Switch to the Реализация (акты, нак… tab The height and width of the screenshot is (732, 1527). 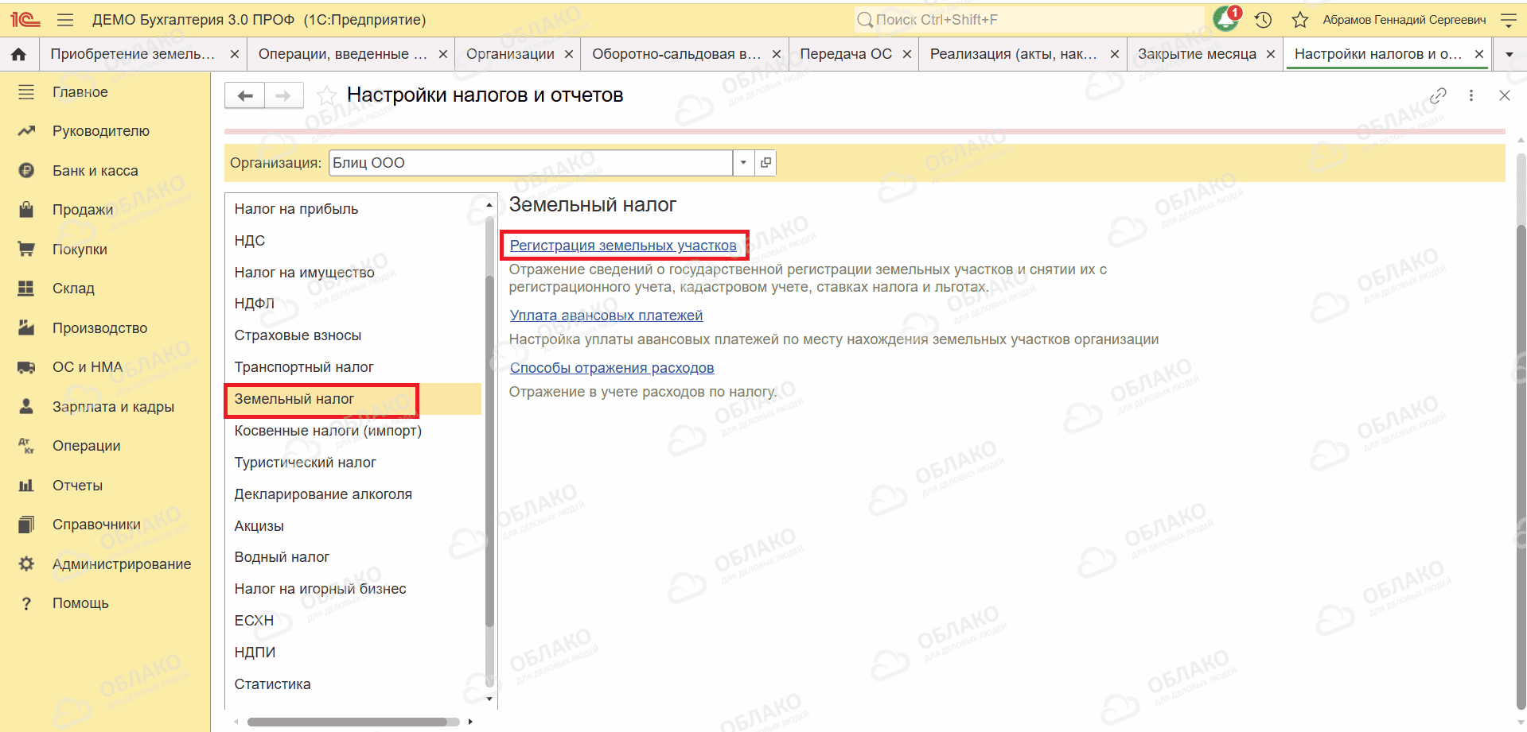[1014, 54]
